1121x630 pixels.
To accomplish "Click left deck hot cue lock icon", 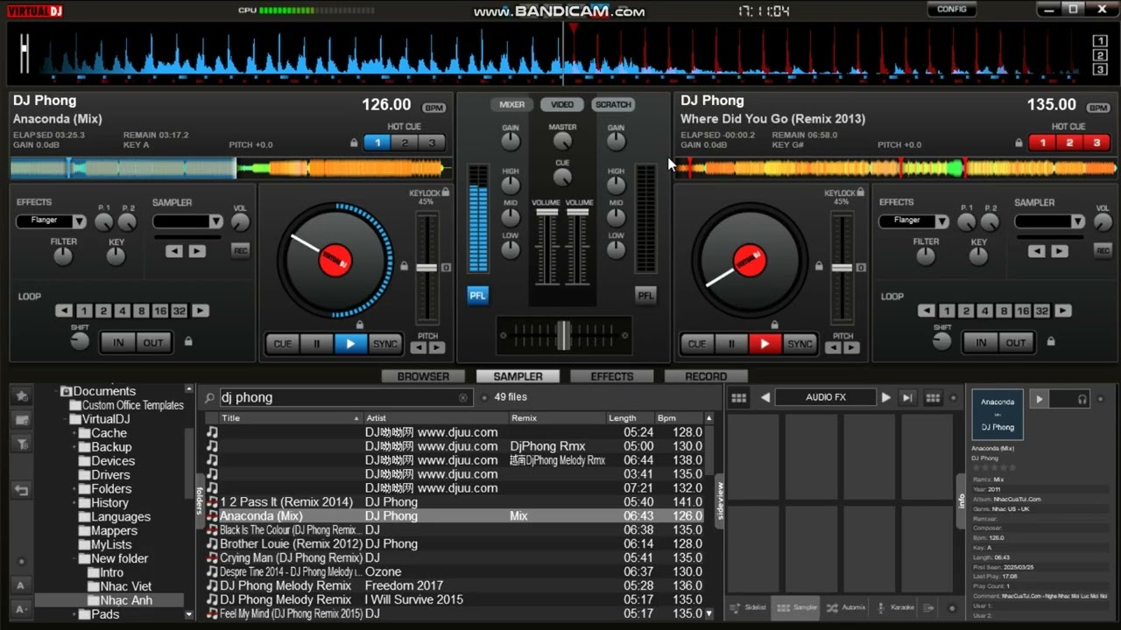I will click(x=354, y=143).
